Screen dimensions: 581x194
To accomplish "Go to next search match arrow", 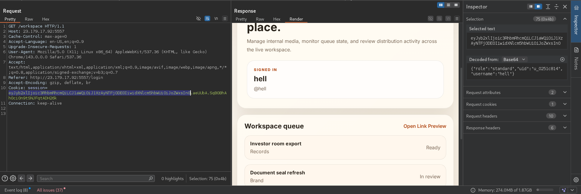I will coord(30,178).
